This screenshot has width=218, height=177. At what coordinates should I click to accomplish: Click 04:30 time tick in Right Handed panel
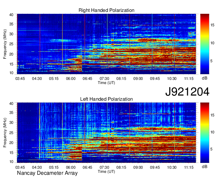pyautogui.click(x=37, y=79)
